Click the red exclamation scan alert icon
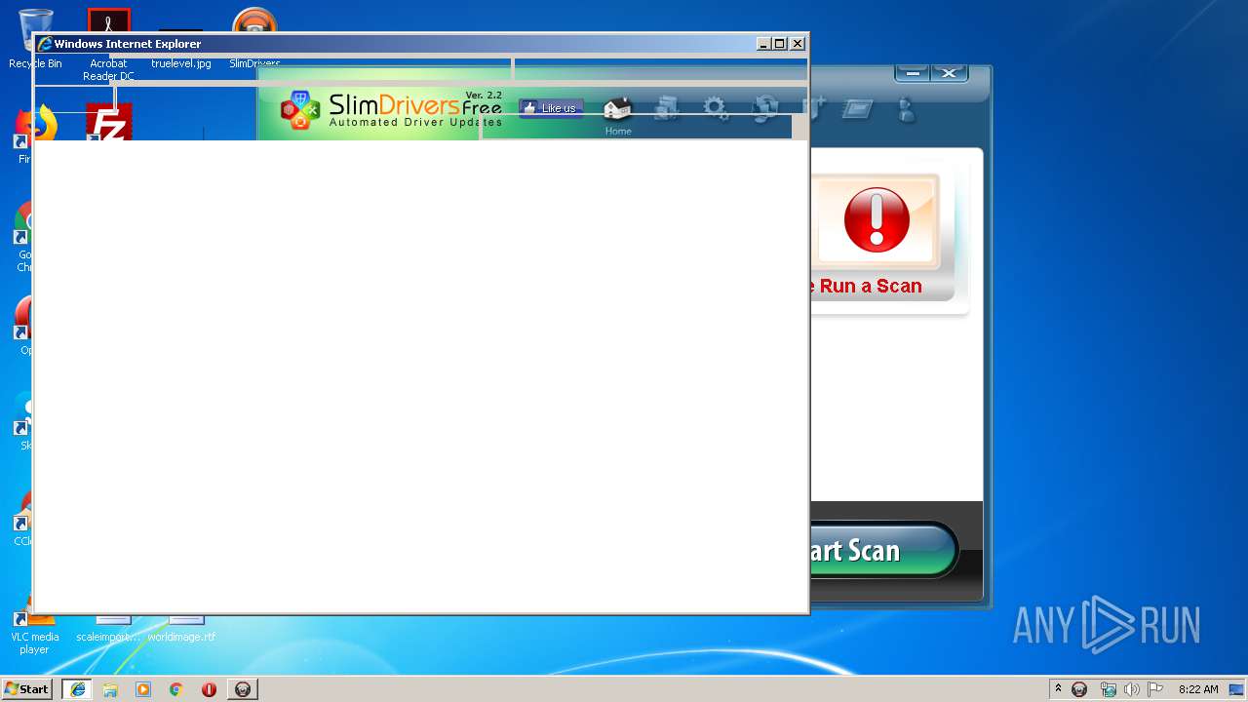The height and width of the screenshot is (702, 1248). (x=877, y=220)
